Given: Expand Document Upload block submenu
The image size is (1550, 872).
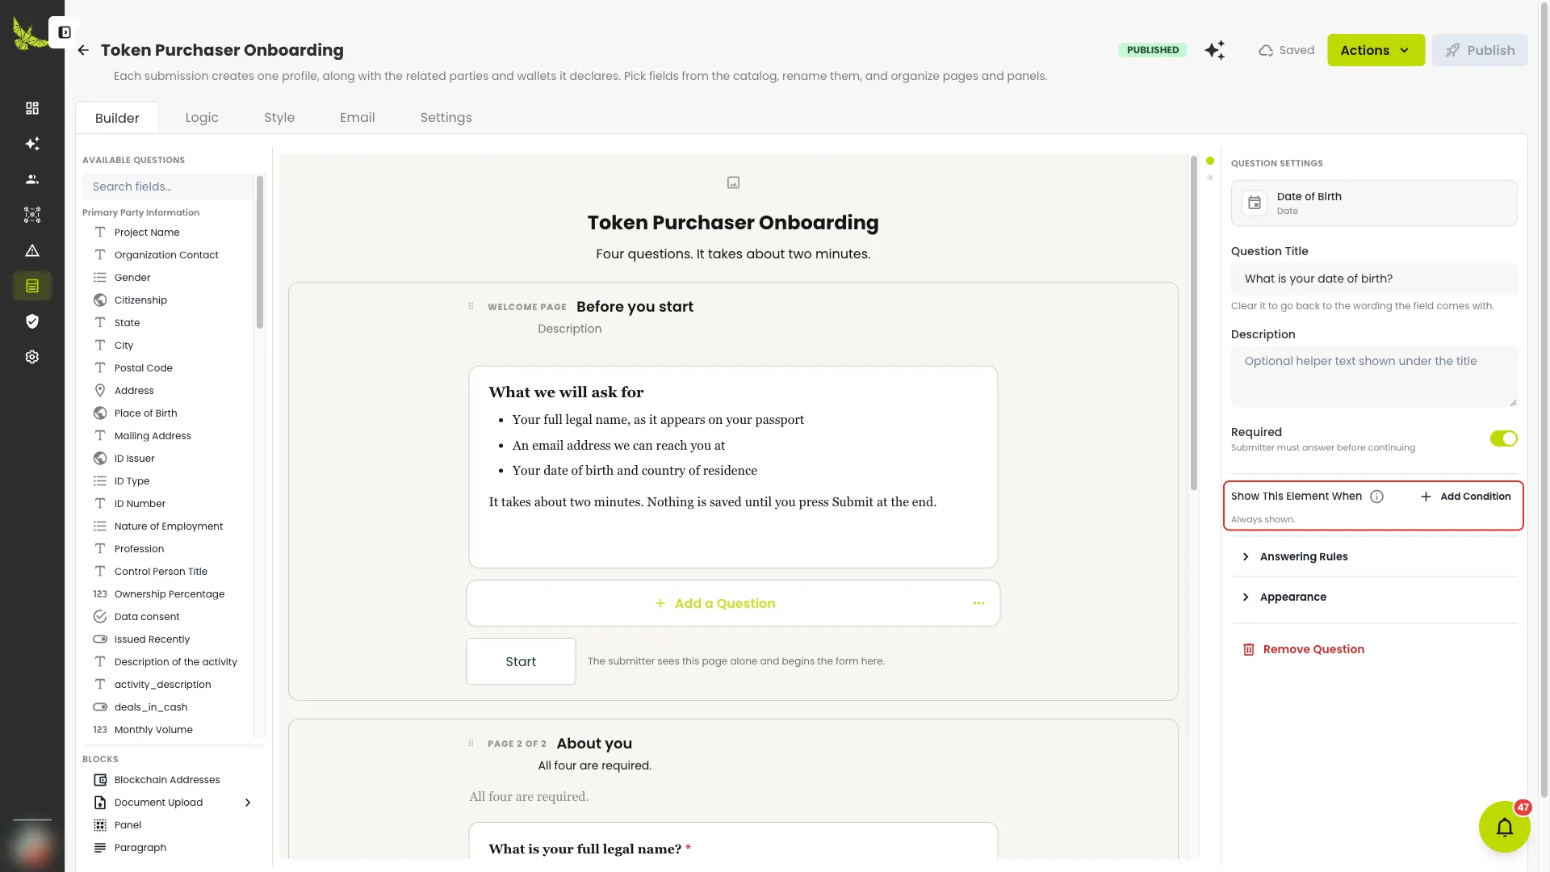Looking at the screenshot, I should [248, 803].
